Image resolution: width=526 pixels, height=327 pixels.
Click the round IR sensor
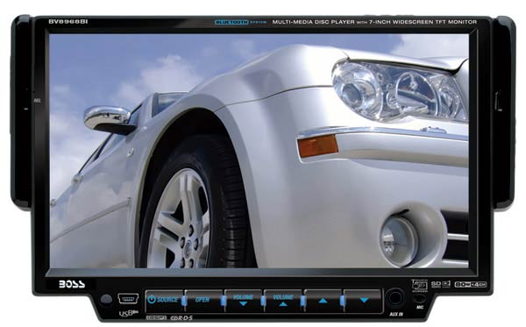coord(106,299)
